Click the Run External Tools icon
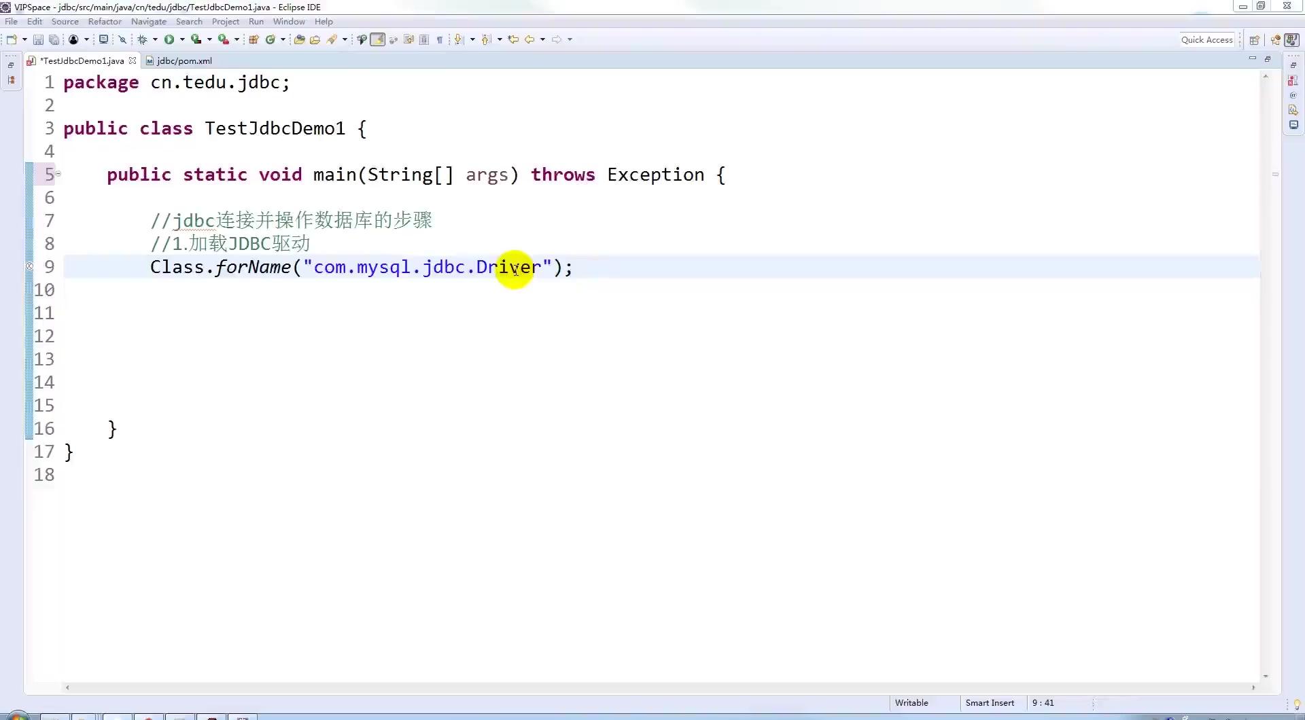Viewport: 1305px width, 720px height. point(223,39)
